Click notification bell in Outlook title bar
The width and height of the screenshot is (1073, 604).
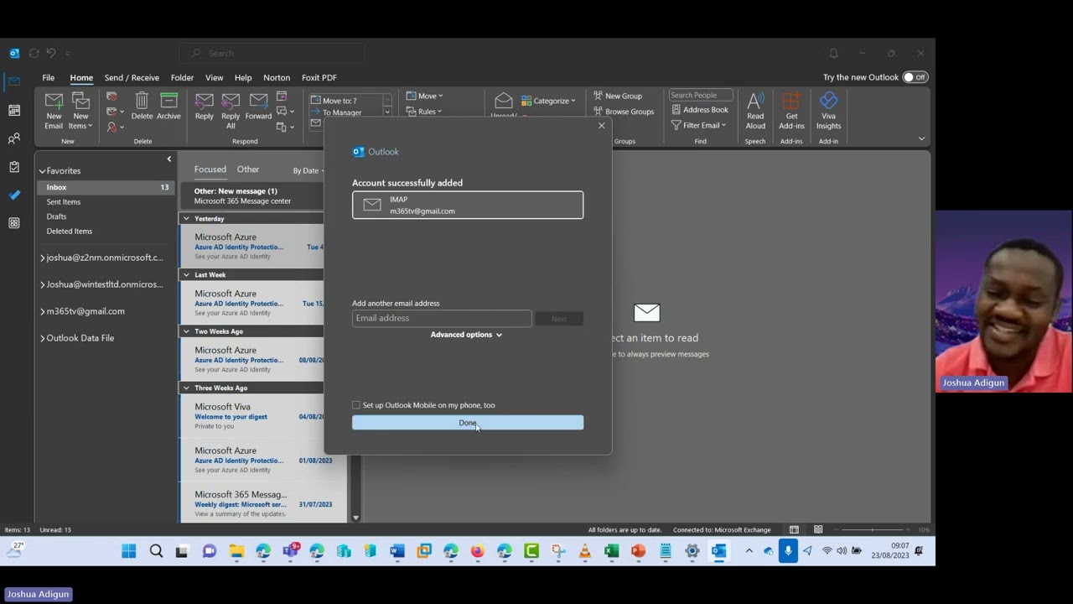point(833,53)
